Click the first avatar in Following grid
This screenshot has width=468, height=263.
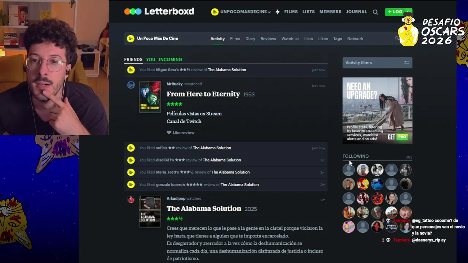[x=348, y=169]
